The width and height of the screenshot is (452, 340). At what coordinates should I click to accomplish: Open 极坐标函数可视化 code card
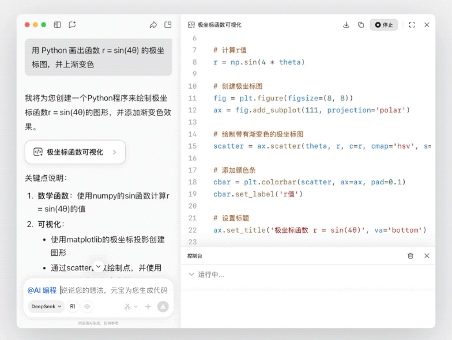click(x=75, y=152)
